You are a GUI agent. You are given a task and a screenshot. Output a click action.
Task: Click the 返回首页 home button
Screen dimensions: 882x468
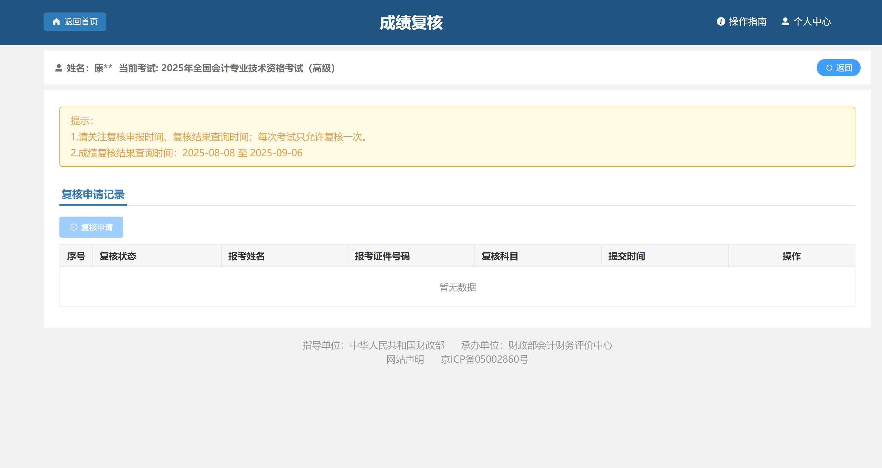tap(75, 22)
